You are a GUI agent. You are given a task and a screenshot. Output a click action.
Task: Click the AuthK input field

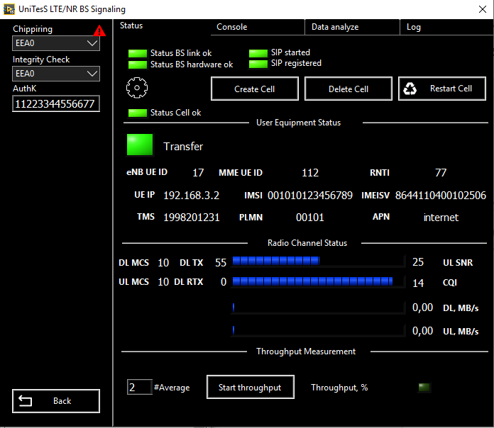[56, 104]
